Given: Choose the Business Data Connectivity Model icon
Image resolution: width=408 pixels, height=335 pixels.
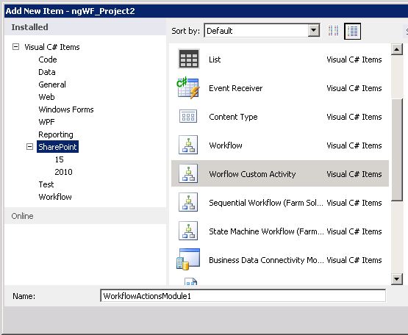Looking at the screenshot, I should (188, 259).
